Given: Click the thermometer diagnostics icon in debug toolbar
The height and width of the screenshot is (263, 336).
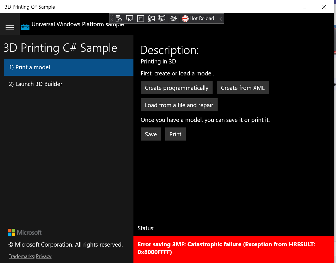Looking at the screenshot, I should coord(151,18).
